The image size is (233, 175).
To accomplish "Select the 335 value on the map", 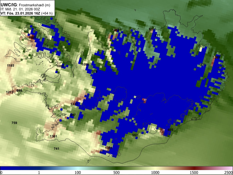I will coord(46,46).
